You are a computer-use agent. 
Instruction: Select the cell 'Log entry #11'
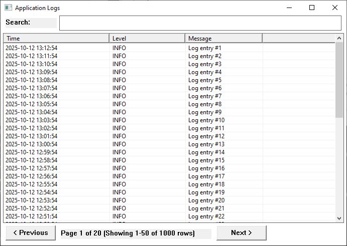pos(206,128)
